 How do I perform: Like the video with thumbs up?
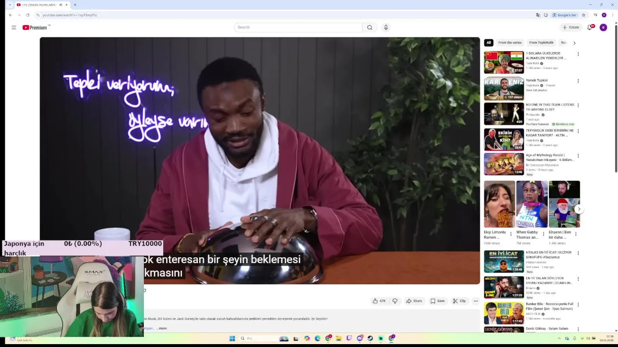click(x=379, y=301)
